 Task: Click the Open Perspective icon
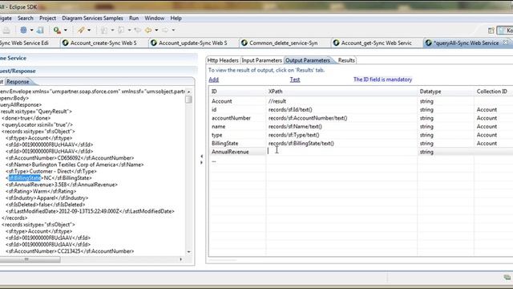(x=491, y=31)
